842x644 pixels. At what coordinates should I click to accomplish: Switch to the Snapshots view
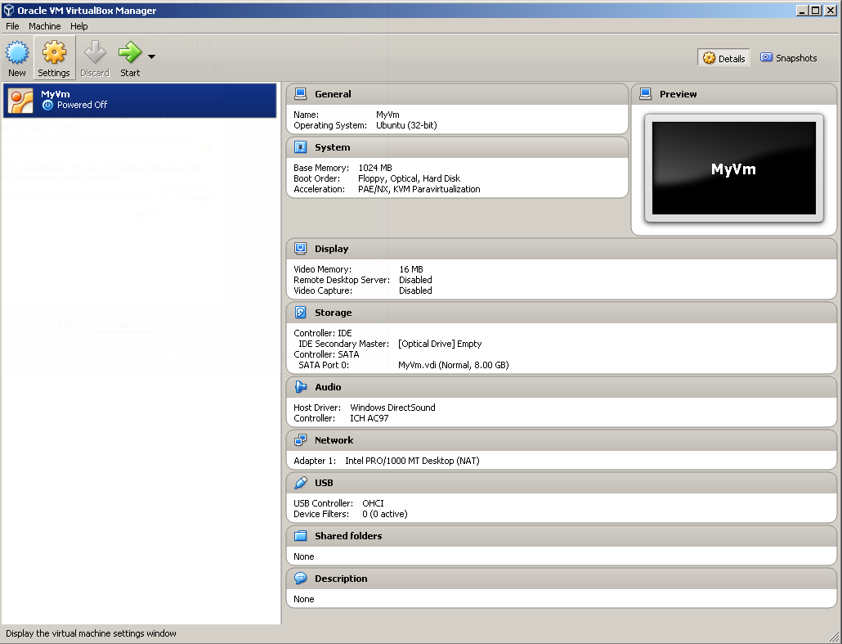(788, 58)
